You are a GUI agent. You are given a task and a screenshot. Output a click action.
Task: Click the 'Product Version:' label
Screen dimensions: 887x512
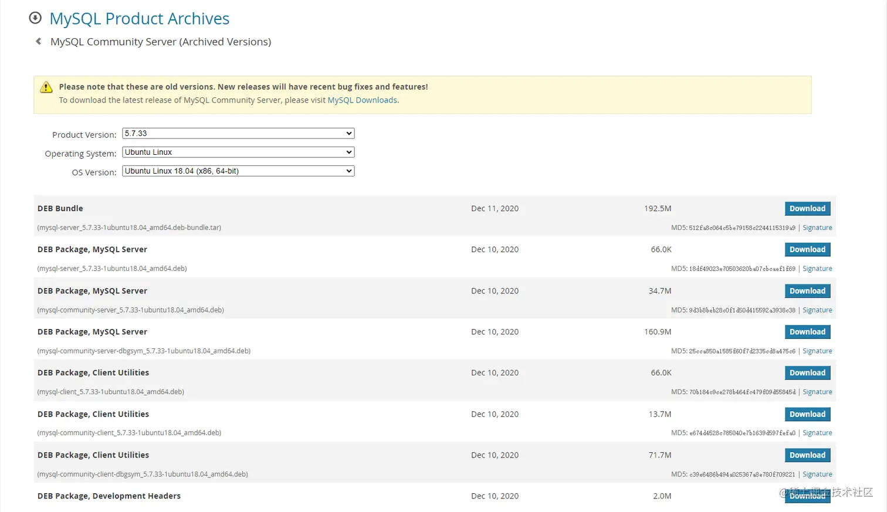pos(84,135)
